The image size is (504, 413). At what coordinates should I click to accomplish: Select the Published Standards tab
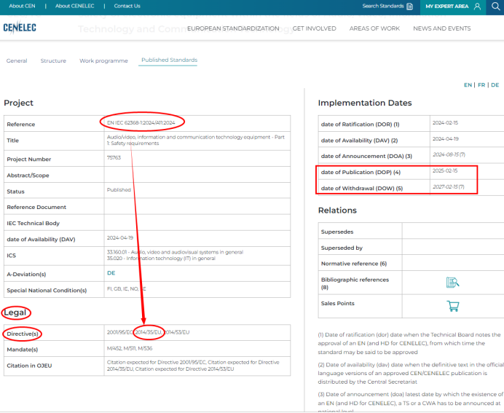(169, 60)
